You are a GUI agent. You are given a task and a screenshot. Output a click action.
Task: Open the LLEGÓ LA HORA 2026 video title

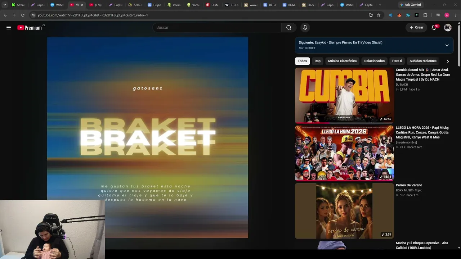[x=422, y=132]
